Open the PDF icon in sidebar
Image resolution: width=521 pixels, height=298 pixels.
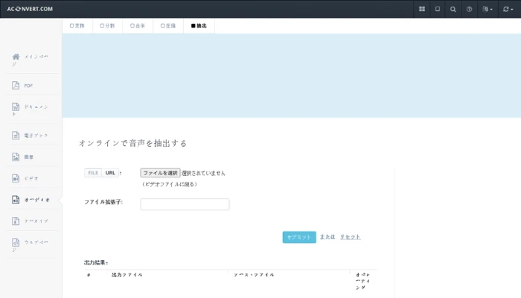16,86
